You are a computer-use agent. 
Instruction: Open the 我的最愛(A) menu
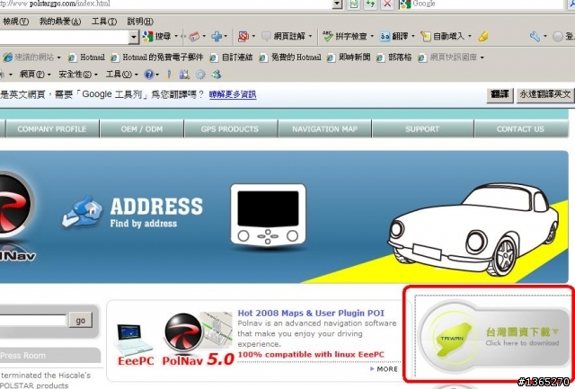(x=60, y=22)
